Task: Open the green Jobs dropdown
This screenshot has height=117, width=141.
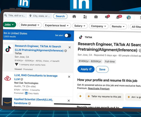Action: [9, 25]
